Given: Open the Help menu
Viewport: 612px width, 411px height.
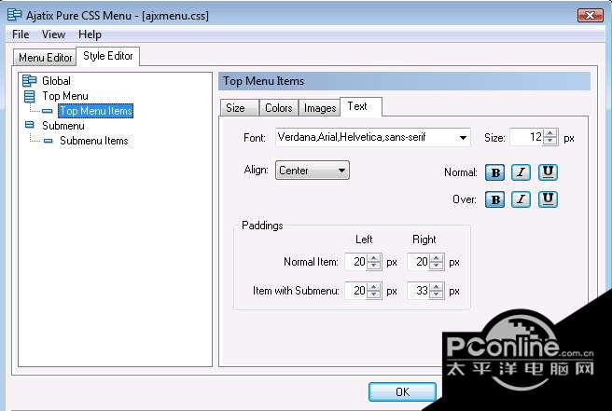Looking at the screenshot, I should tap(90, 34).
